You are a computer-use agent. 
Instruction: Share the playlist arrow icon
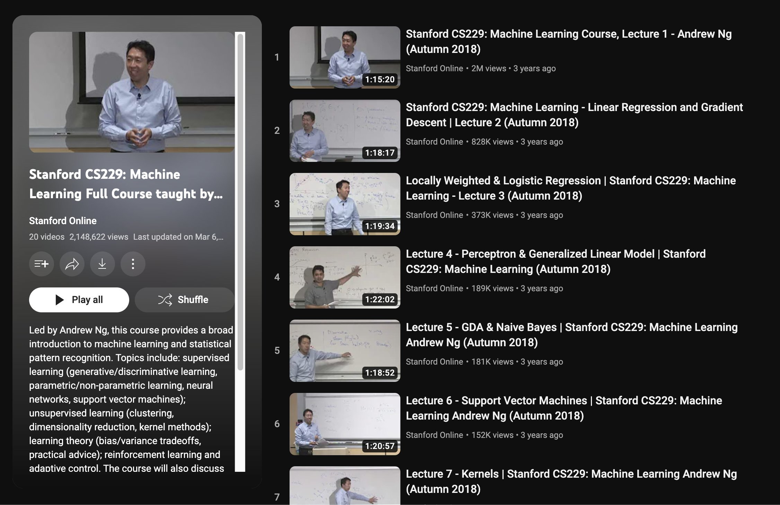(72, 264)
